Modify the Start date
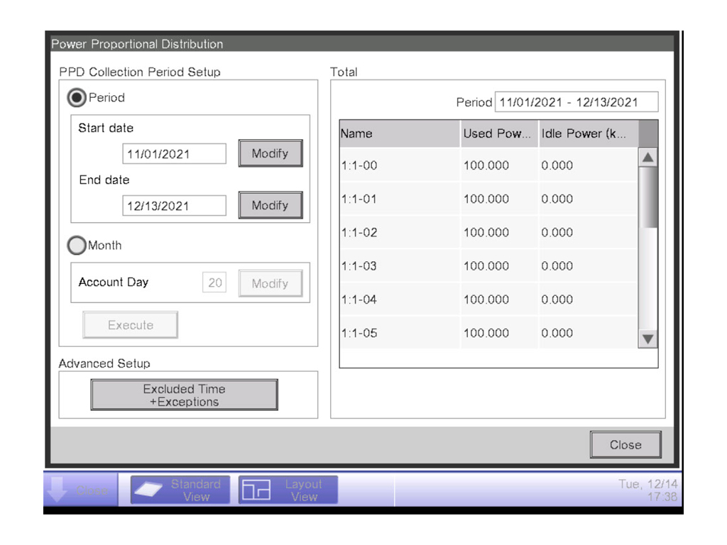 tap(270, 153)
